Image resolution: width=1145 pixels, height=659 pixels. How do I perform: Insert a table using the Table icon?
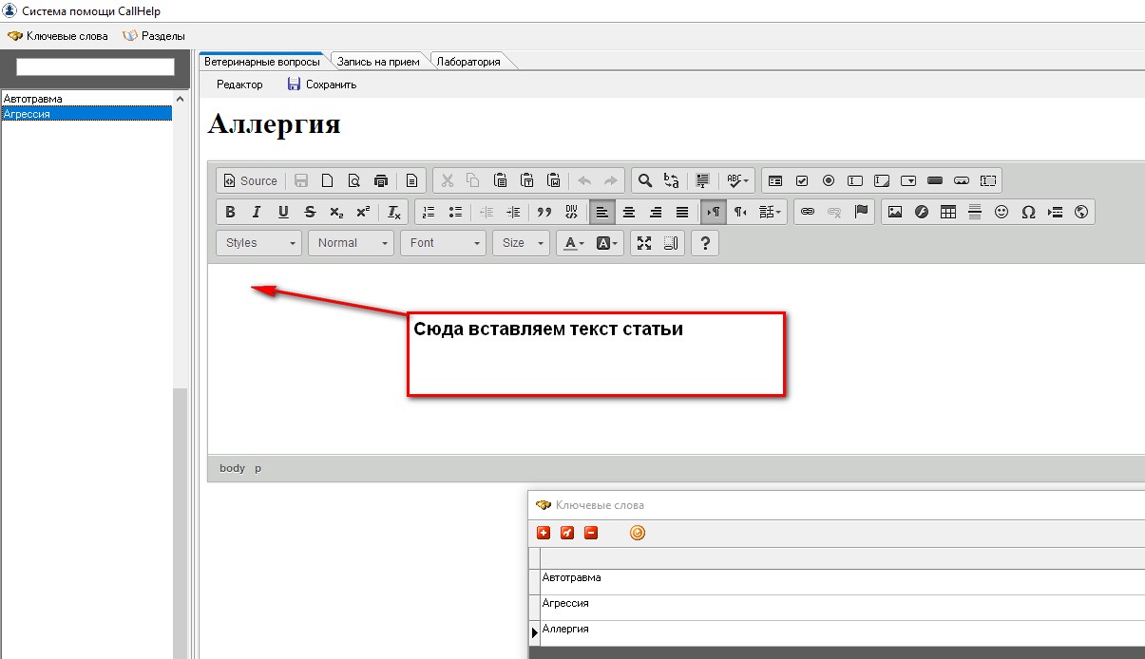(x=947, y=212)
